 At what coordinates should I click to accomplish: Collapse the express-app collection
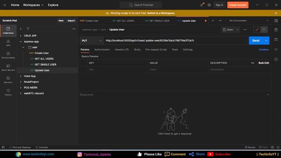tap(21, 42)
